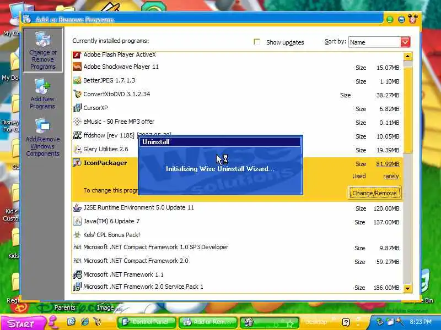This screenshot has width=441, height=330.
Task: Click the program list scrollbar thumb
Action: (407, 109)
